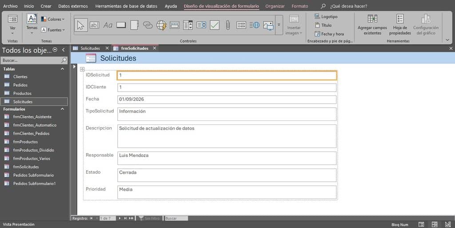Switch to Form view from status bar
Image resolution: width=455 pixels, height=228 pixels.
click(421, 224)
